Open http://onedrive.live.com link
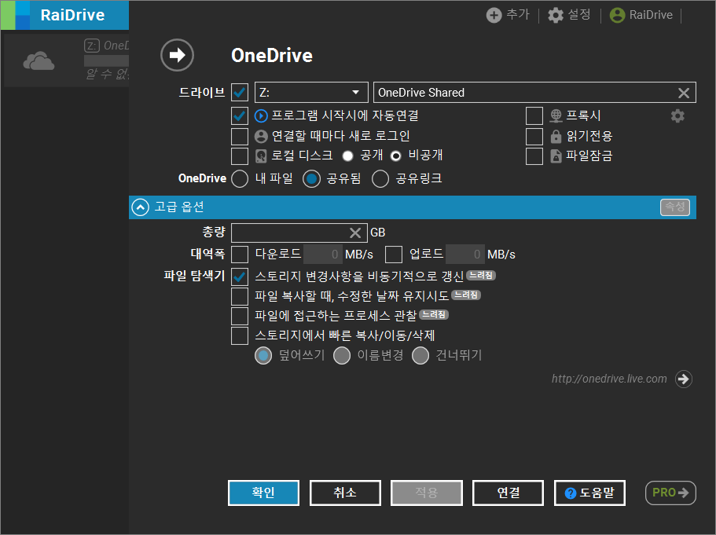Viewport: 716px width, 535px height. (x=608, y=379)
